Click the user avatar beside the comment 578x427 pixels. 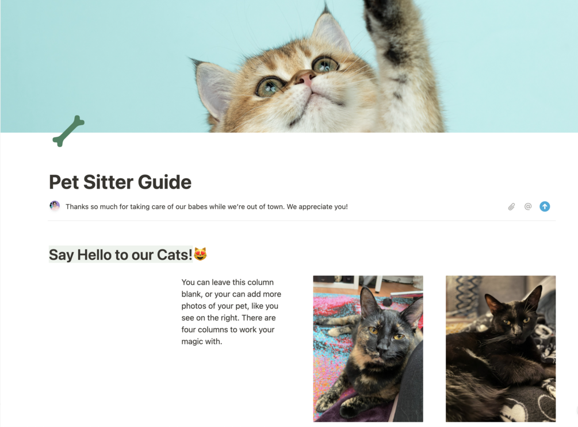(55, 206)
